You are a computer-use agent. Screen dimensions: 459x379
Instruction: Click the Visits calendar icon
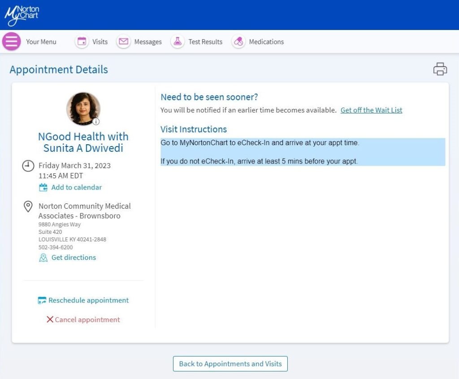coord(82,42)
